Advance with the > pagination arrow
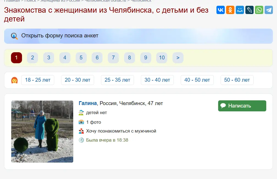 (x=178, y=58)
